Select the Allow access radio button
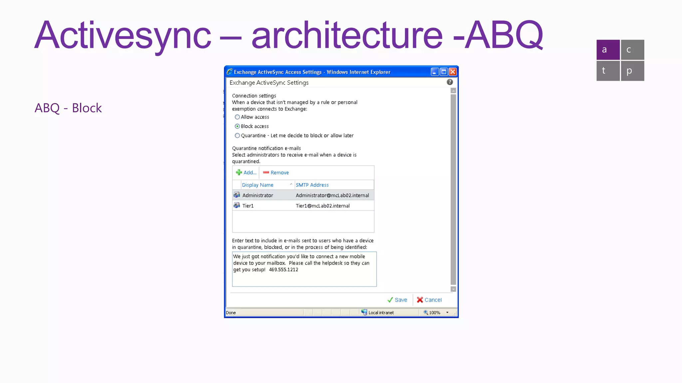Image resolution: width=682 pixels, height=383 pixels. [x=237, y=117]
